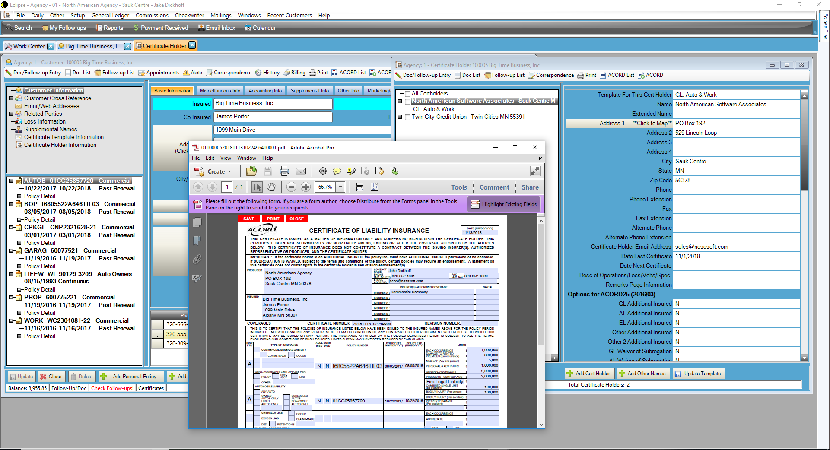Check the LOC aggregate limit box
This screenshot has height=450, width=830.
pos(295,376)
